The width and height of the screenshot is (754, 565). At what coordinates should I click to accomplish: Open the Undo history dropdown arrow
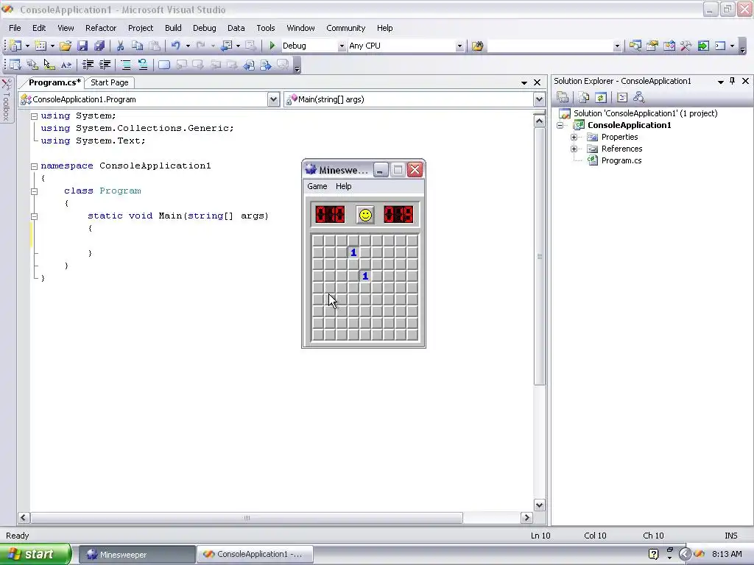pyautogui.click(x=188, y=46)
